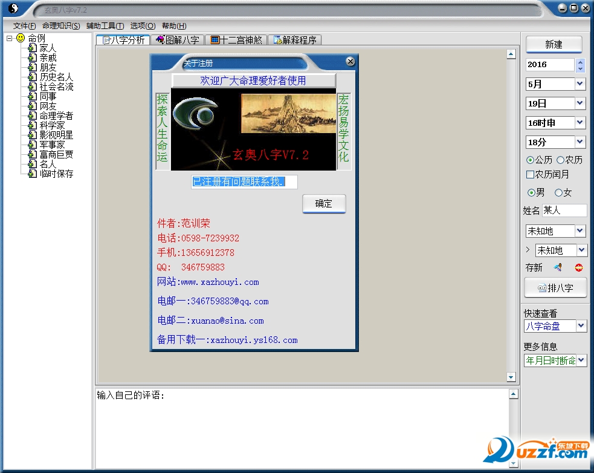The height and width of the screenshot is (473, 594).
Task: Click the folder icon next to 军事家
Action: coord(33,145)
